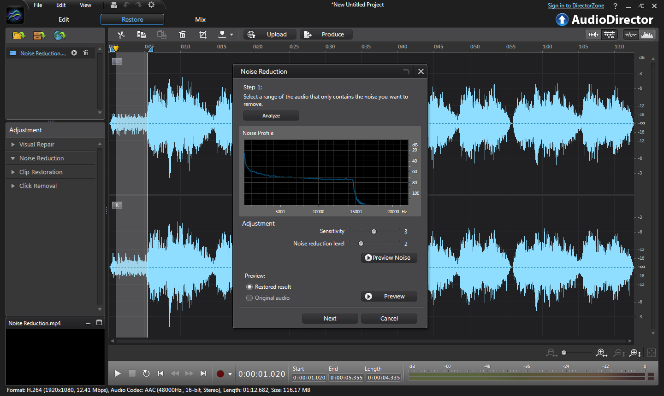Click the delete trash icon in toolbar
Viewport: 664px width, 396px height.
(182, 35)
